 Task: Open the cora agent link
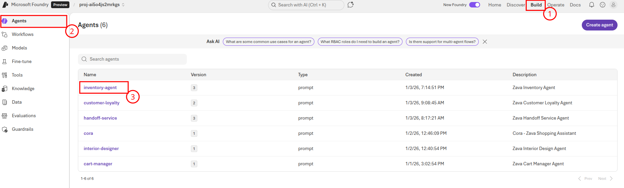(88, 133)
